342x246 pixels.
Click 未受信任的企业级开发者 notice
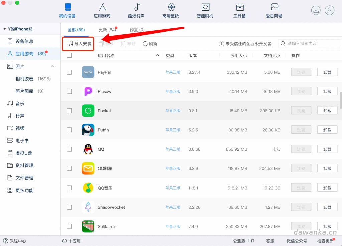click(x=245, y=44)
